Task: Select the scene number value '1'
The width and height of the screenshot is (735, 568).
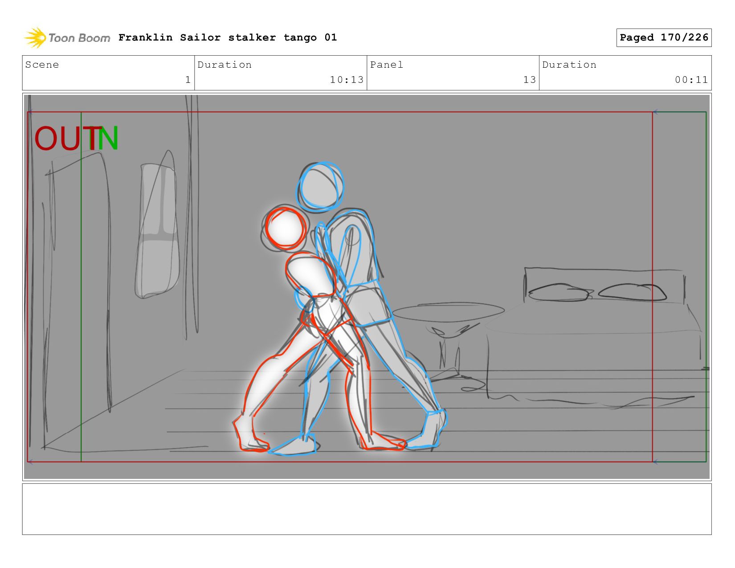Action: click(x=188, y=80)
